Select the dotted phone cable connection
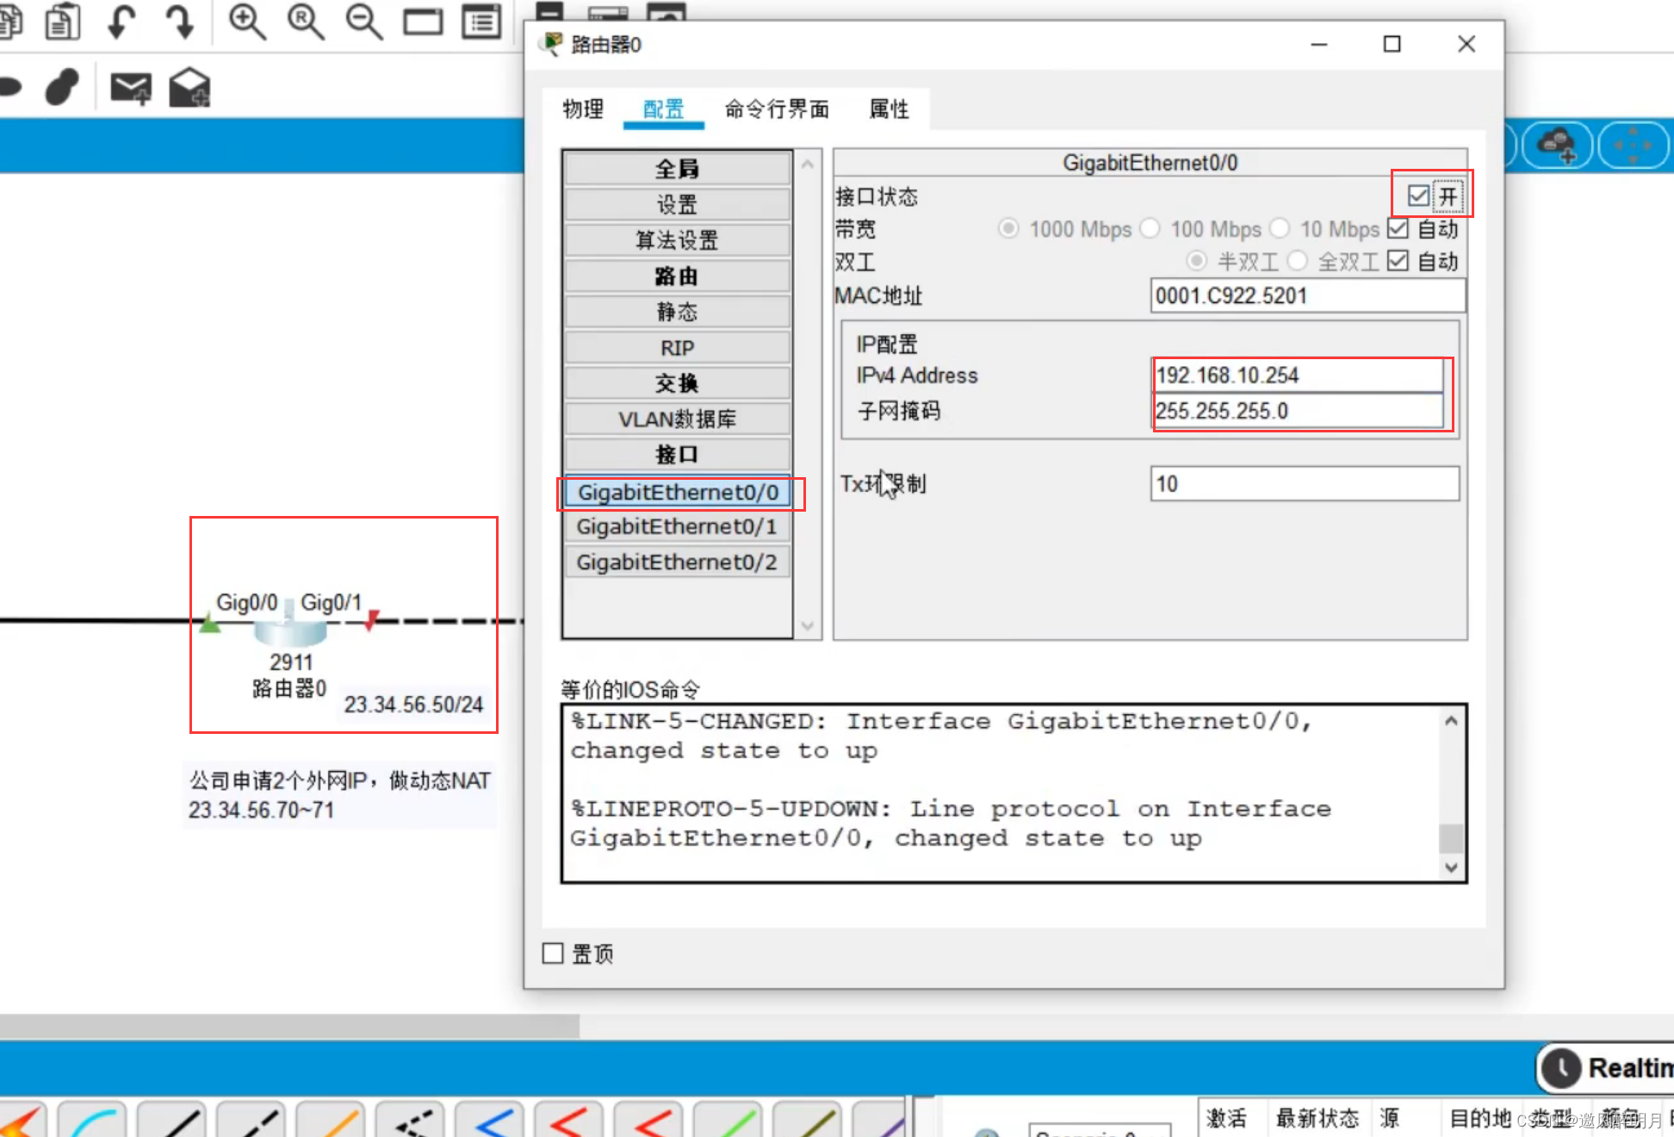Viewport: 1674px width, 1137px height. click(411, 1119)
